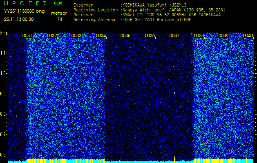Click the 0036 time marker
Viewport: 257px width, 163px height.
coord(150,35)
